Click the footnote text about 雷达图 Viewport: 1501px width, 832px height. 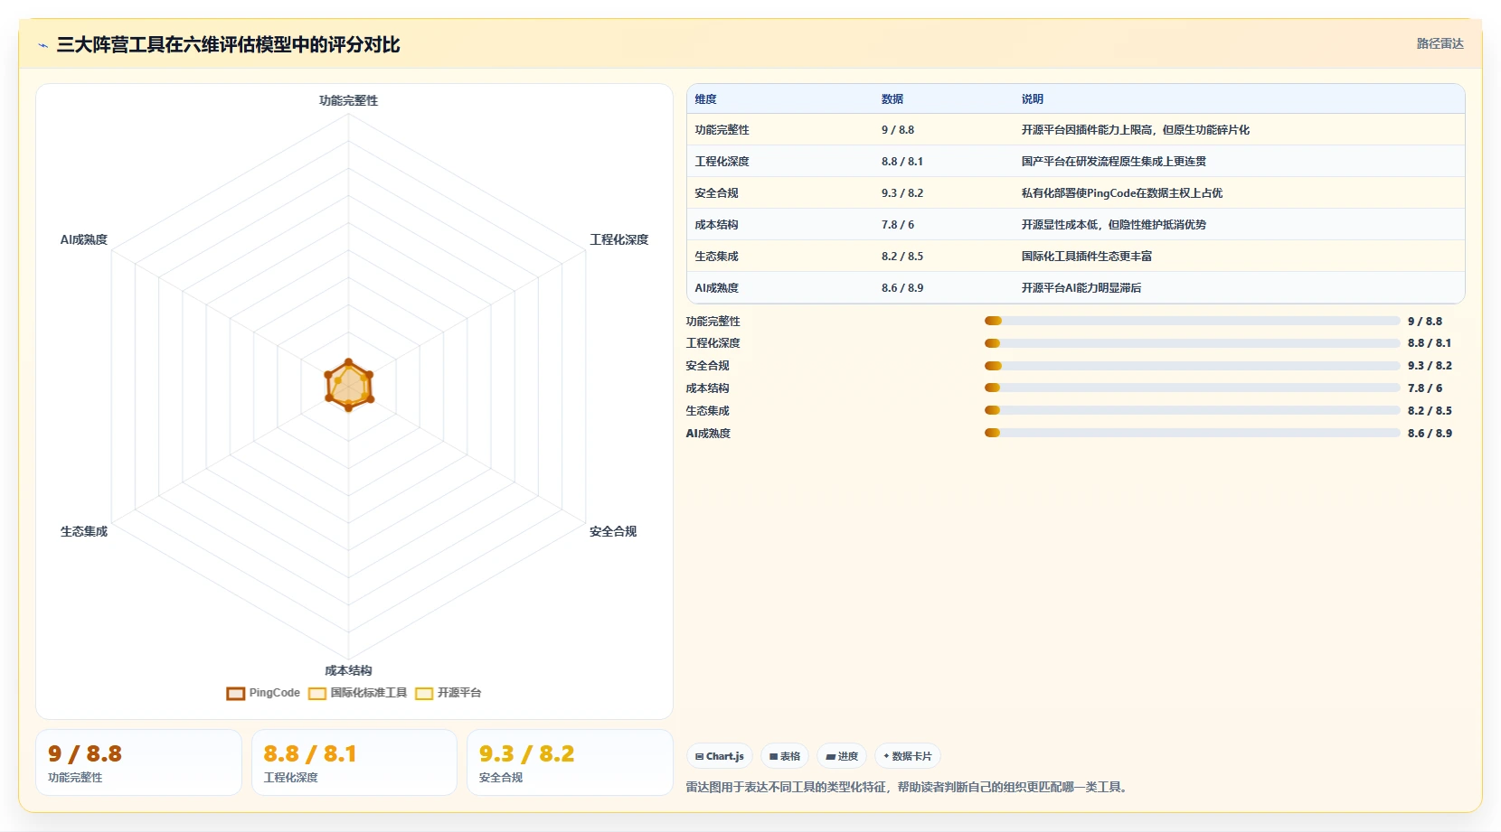tap(908, 788)
